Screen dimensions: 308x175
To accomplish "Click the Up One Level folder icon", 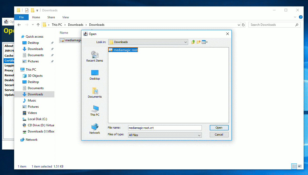I will click(193, 42).
